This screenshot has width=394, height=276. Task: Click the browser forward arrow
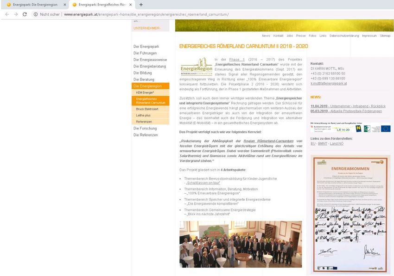(15, 14)
